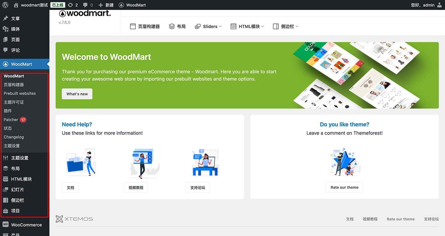Click the layers icon for sidebar 布局

click(x=6, y=169)
